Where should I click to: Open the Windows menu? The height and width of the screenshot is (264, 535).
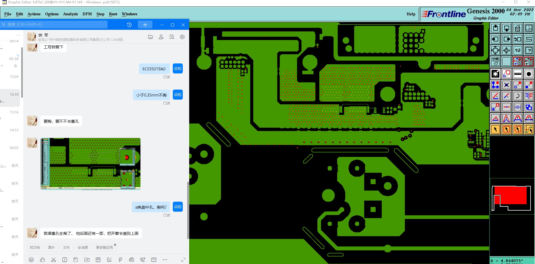tap(130, 14)
